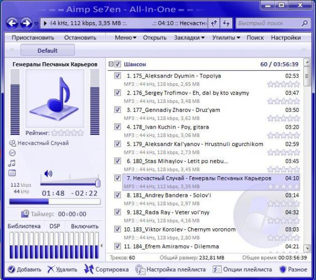Viewport: 316px width, 280px height.
Task: Click the album art music note
Action: 55,99
